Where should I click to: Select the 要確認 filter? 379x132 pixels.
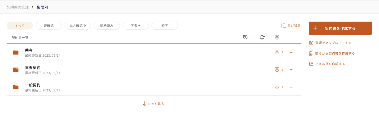49,26
